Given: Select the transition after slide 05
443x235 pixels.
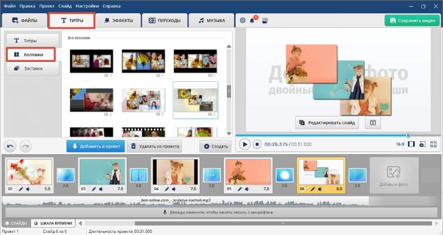Looking at the screenshot, I should point(285,175).
